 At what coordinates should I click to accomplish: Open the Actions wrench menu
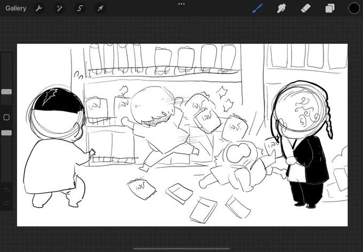click(x=39, y=9)
